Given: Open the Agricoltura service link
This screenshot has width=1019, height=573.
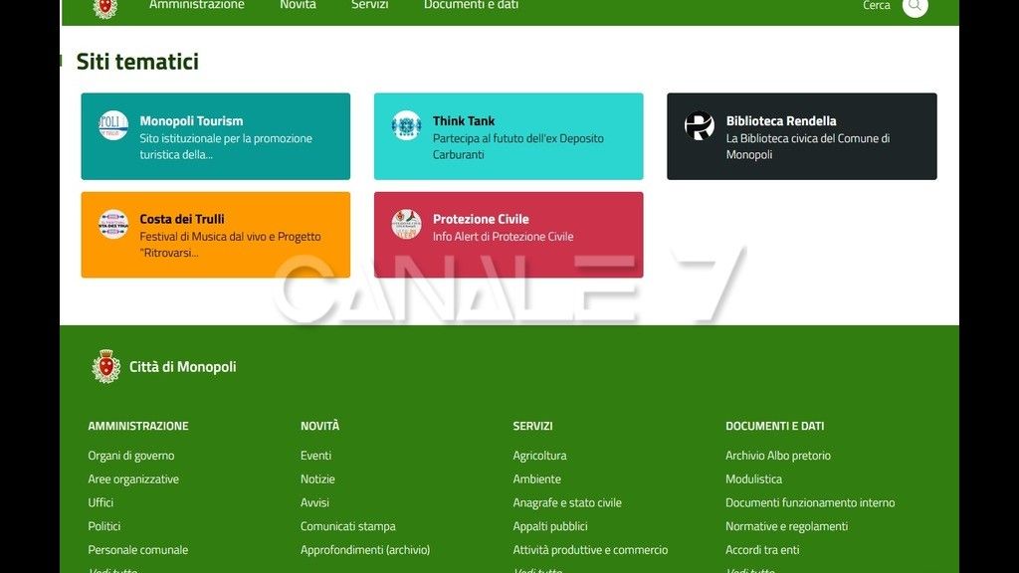Looking at the screenshot, I should tap(539, 456).
